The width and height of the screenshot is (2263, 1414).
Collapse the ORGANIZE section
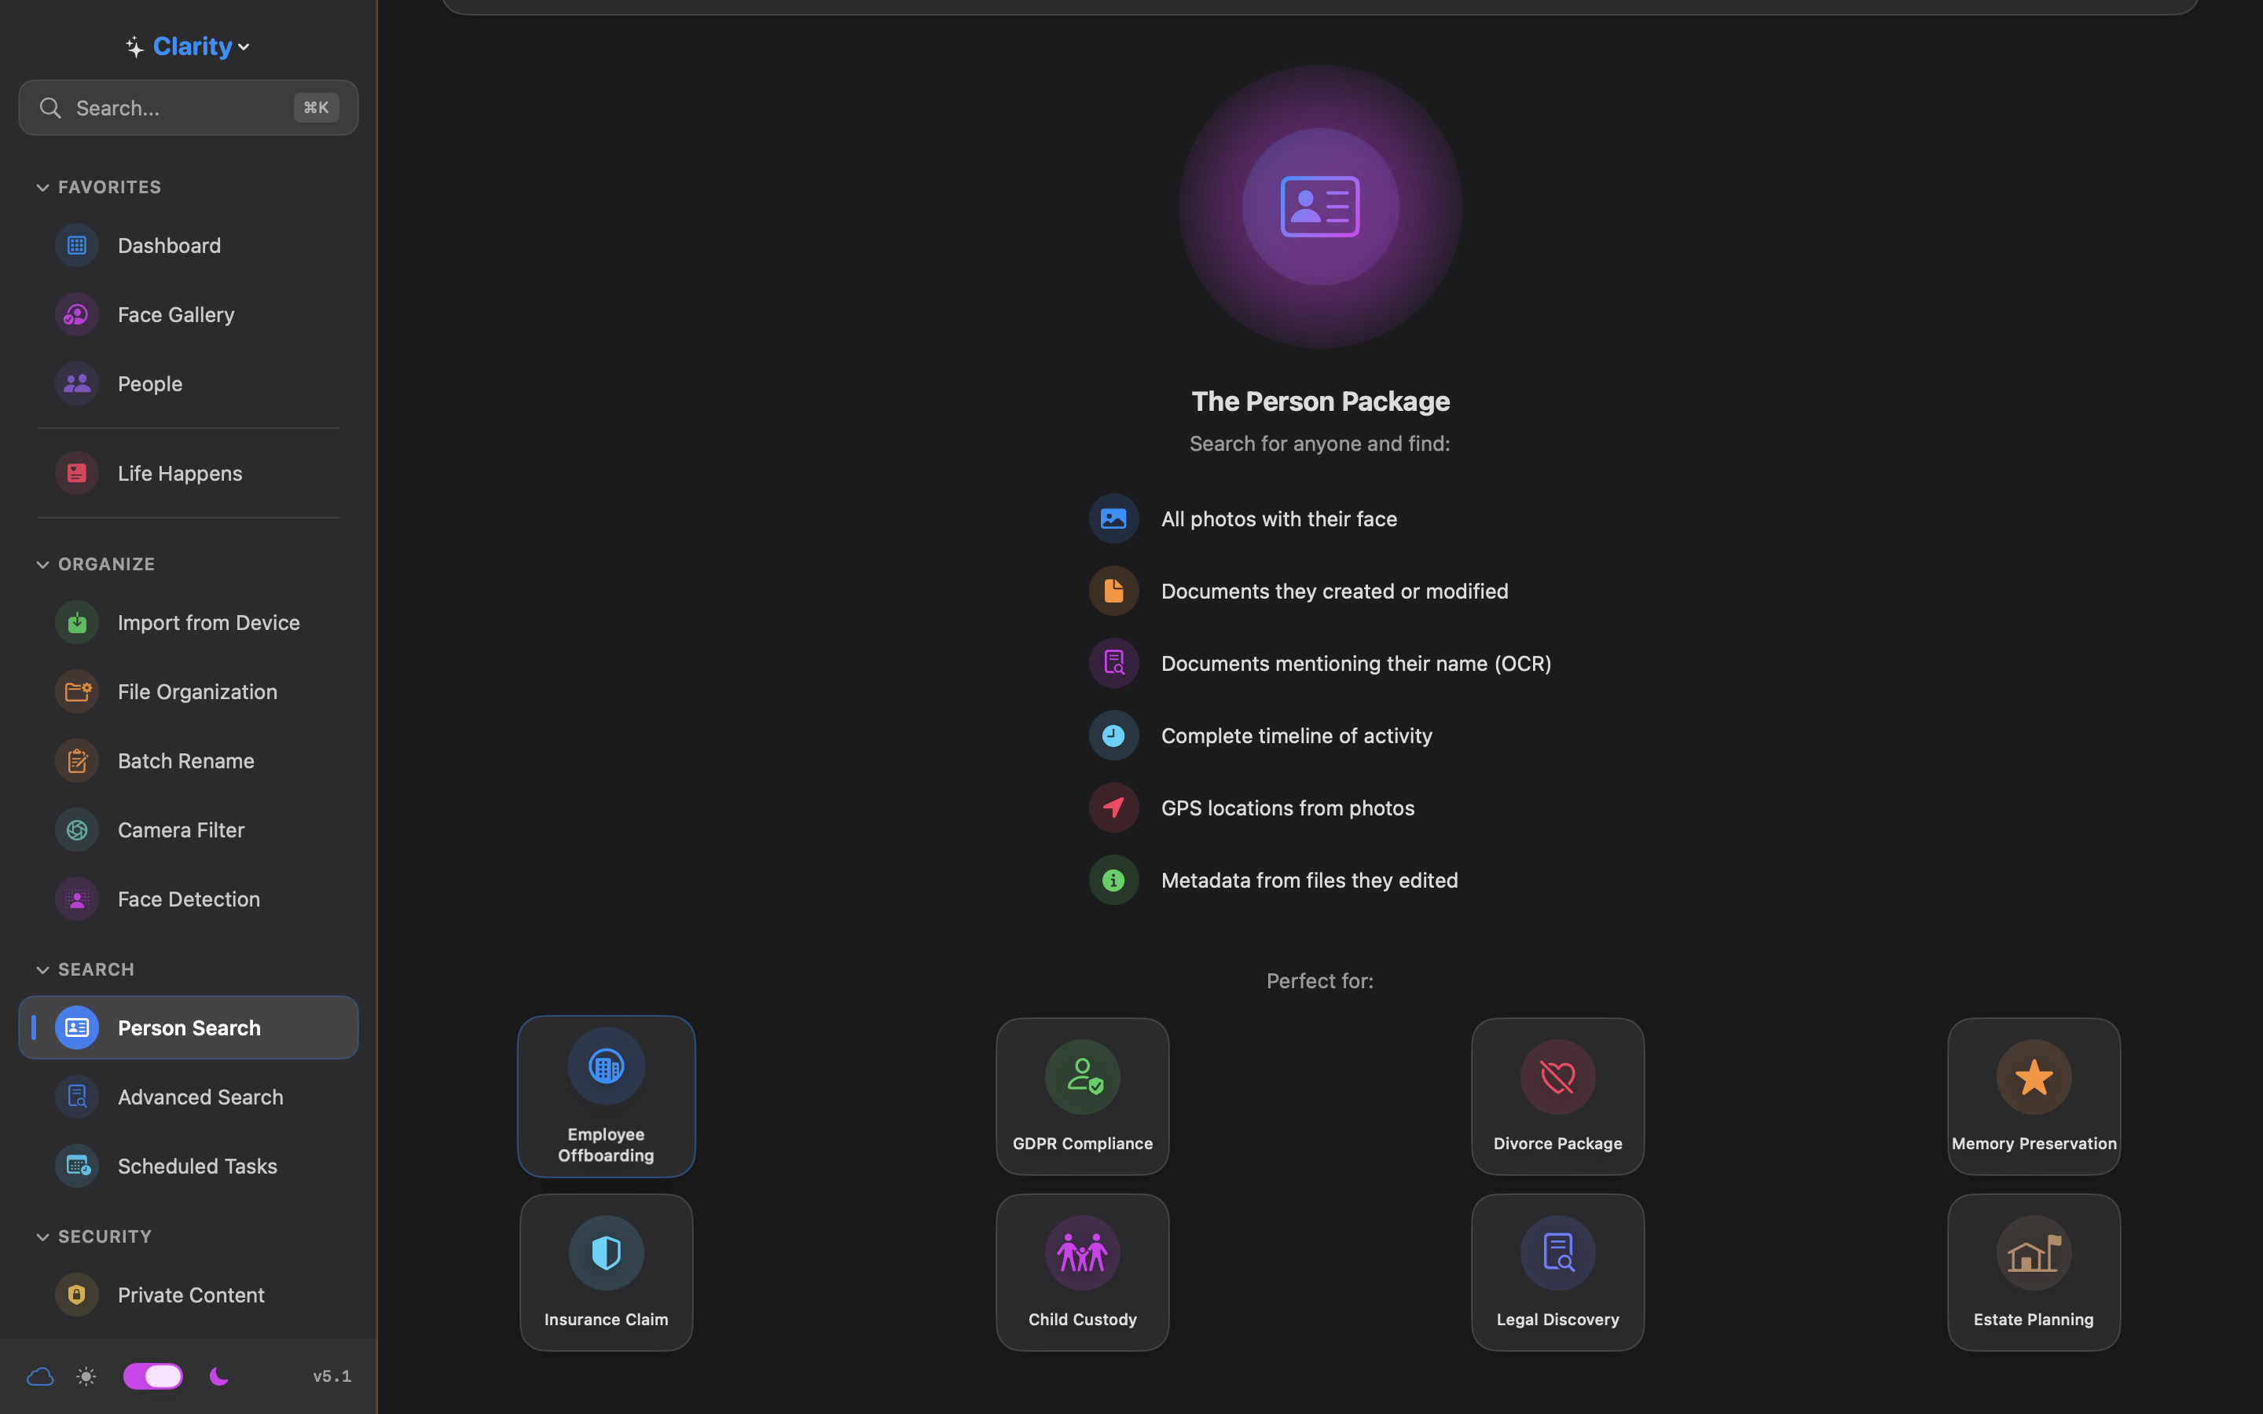43,564
